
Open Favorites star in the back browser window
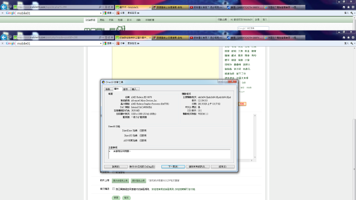click(x=348, y=7)
